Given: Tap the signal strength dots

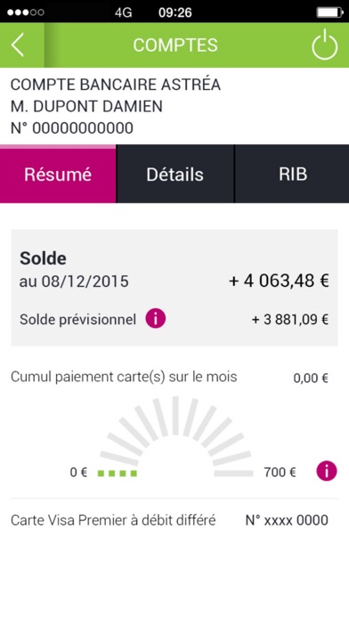Looking at the screenshot, I should pyautogui.click(x=26, y=12).
